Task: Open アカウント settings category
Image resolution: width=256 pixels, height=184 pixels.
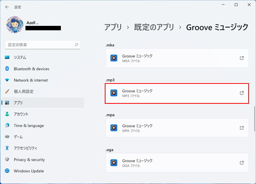Action: (x=43, y=114)
